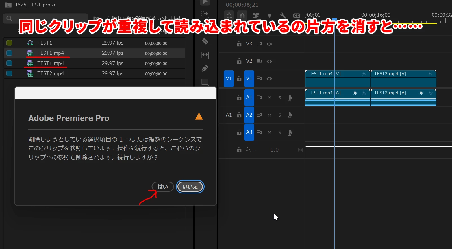Select the Rectangle tool
452x249 pixels.
tap(205, 82)
